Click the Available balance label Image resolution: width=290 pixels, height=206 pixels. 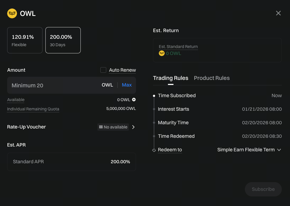16,100
